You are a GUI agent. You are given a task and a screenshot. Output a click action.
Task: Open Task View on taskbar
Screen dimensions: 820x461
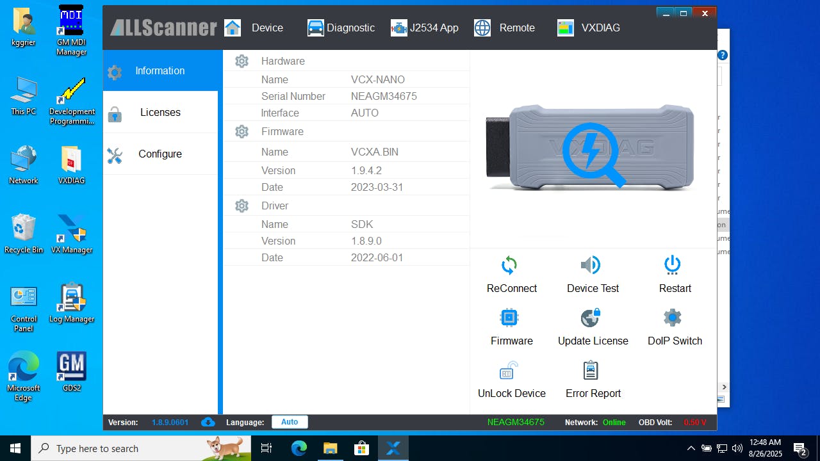[266, 448]
